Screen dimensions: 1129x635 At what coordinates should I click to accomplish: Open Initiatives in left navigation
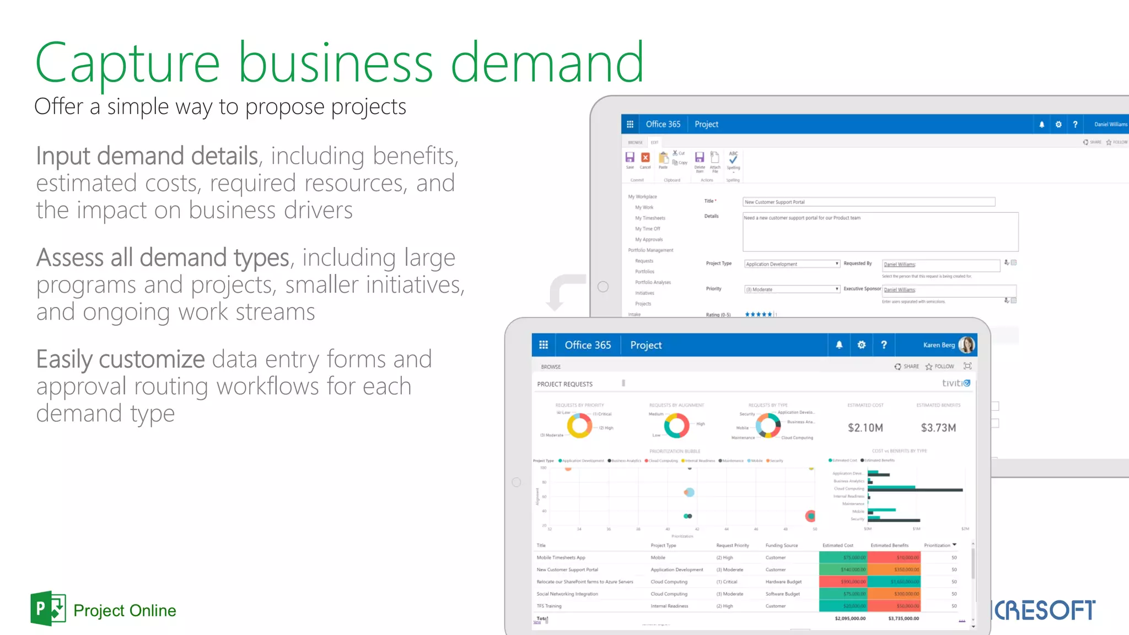pyautogui.click(x=644, y=293)
